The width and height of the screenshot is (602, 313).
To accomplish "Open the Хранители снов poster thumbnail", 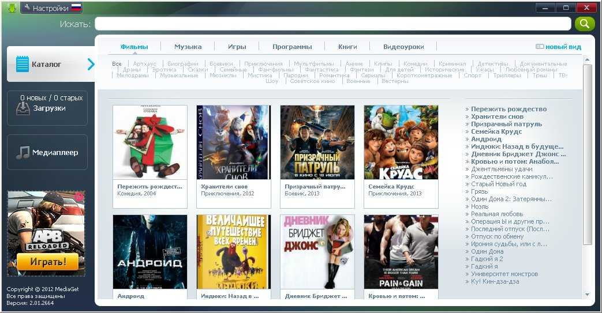I will coord(234,142).
